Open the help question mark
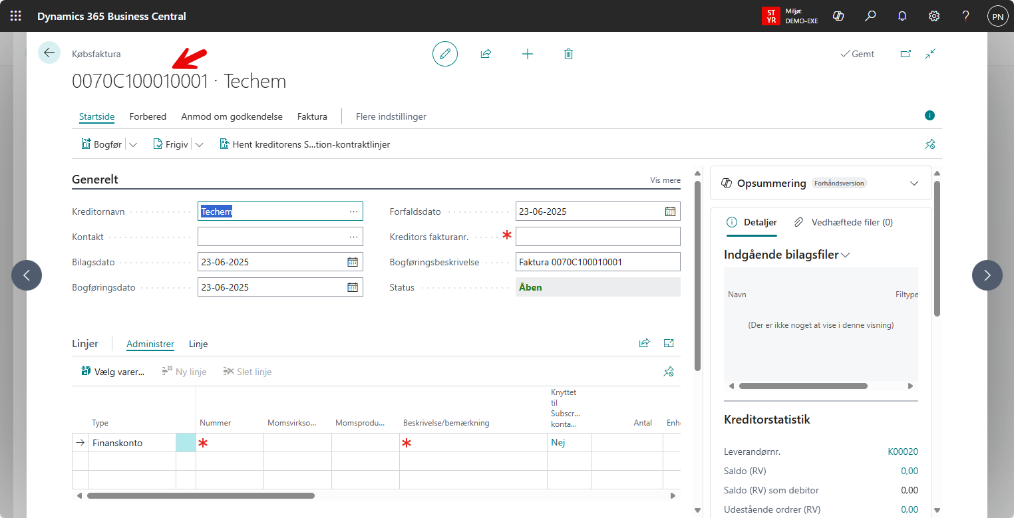 [966, 16]
